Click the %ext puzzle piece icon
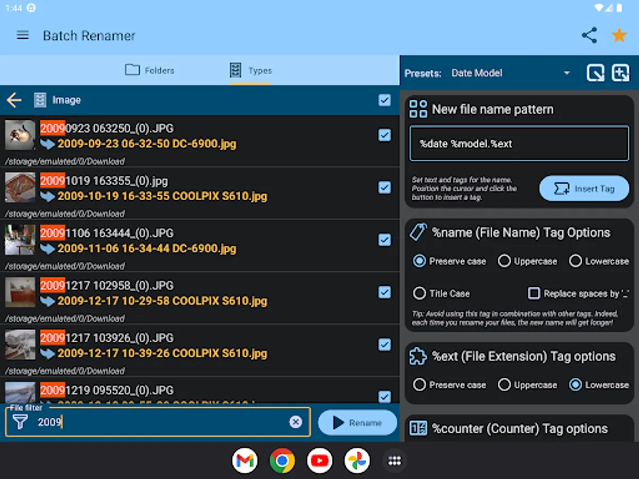Screen dimensions: 639x479 (x=418, y=356)
